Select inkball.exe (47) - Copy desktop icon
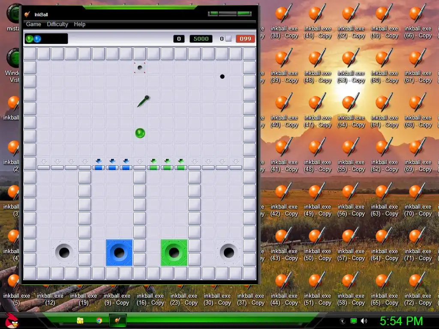 tap(318, 109)
